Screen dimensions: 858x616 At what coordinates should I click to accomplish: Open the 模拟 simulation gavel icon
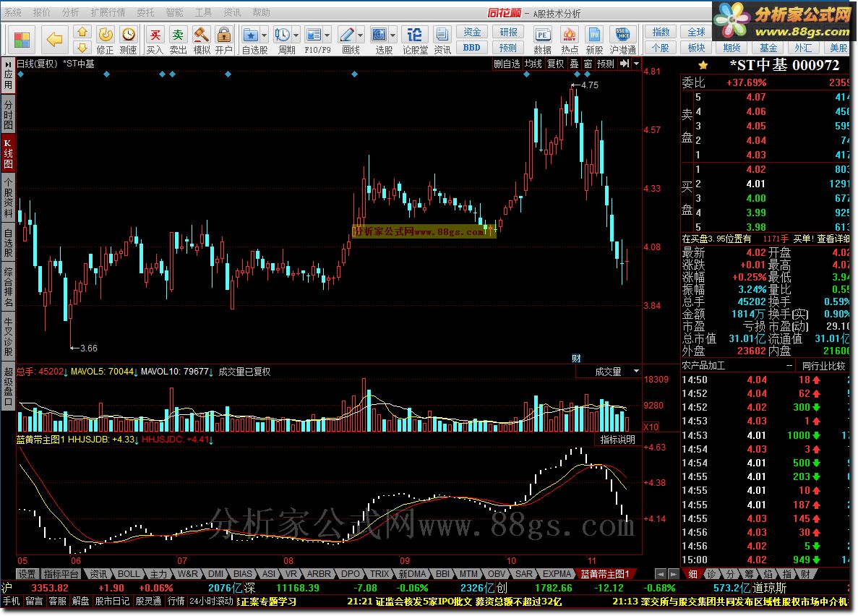[202, 35]
